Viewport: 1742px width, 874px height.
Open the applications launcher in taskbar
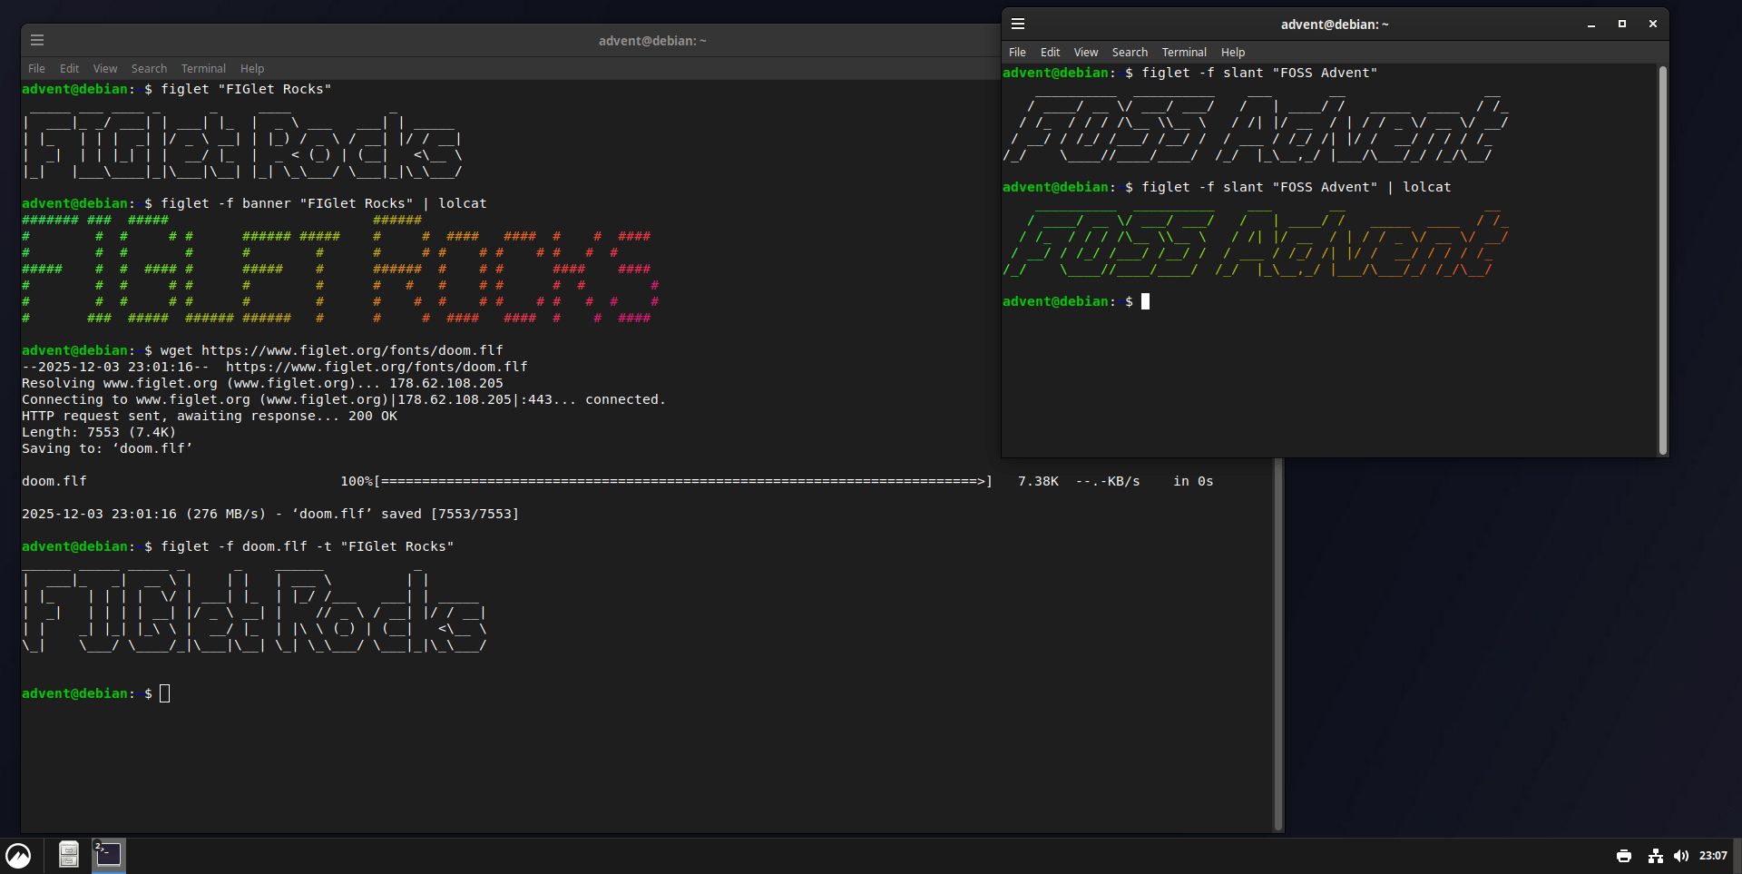pyautogui.click(x=18, y=856)
